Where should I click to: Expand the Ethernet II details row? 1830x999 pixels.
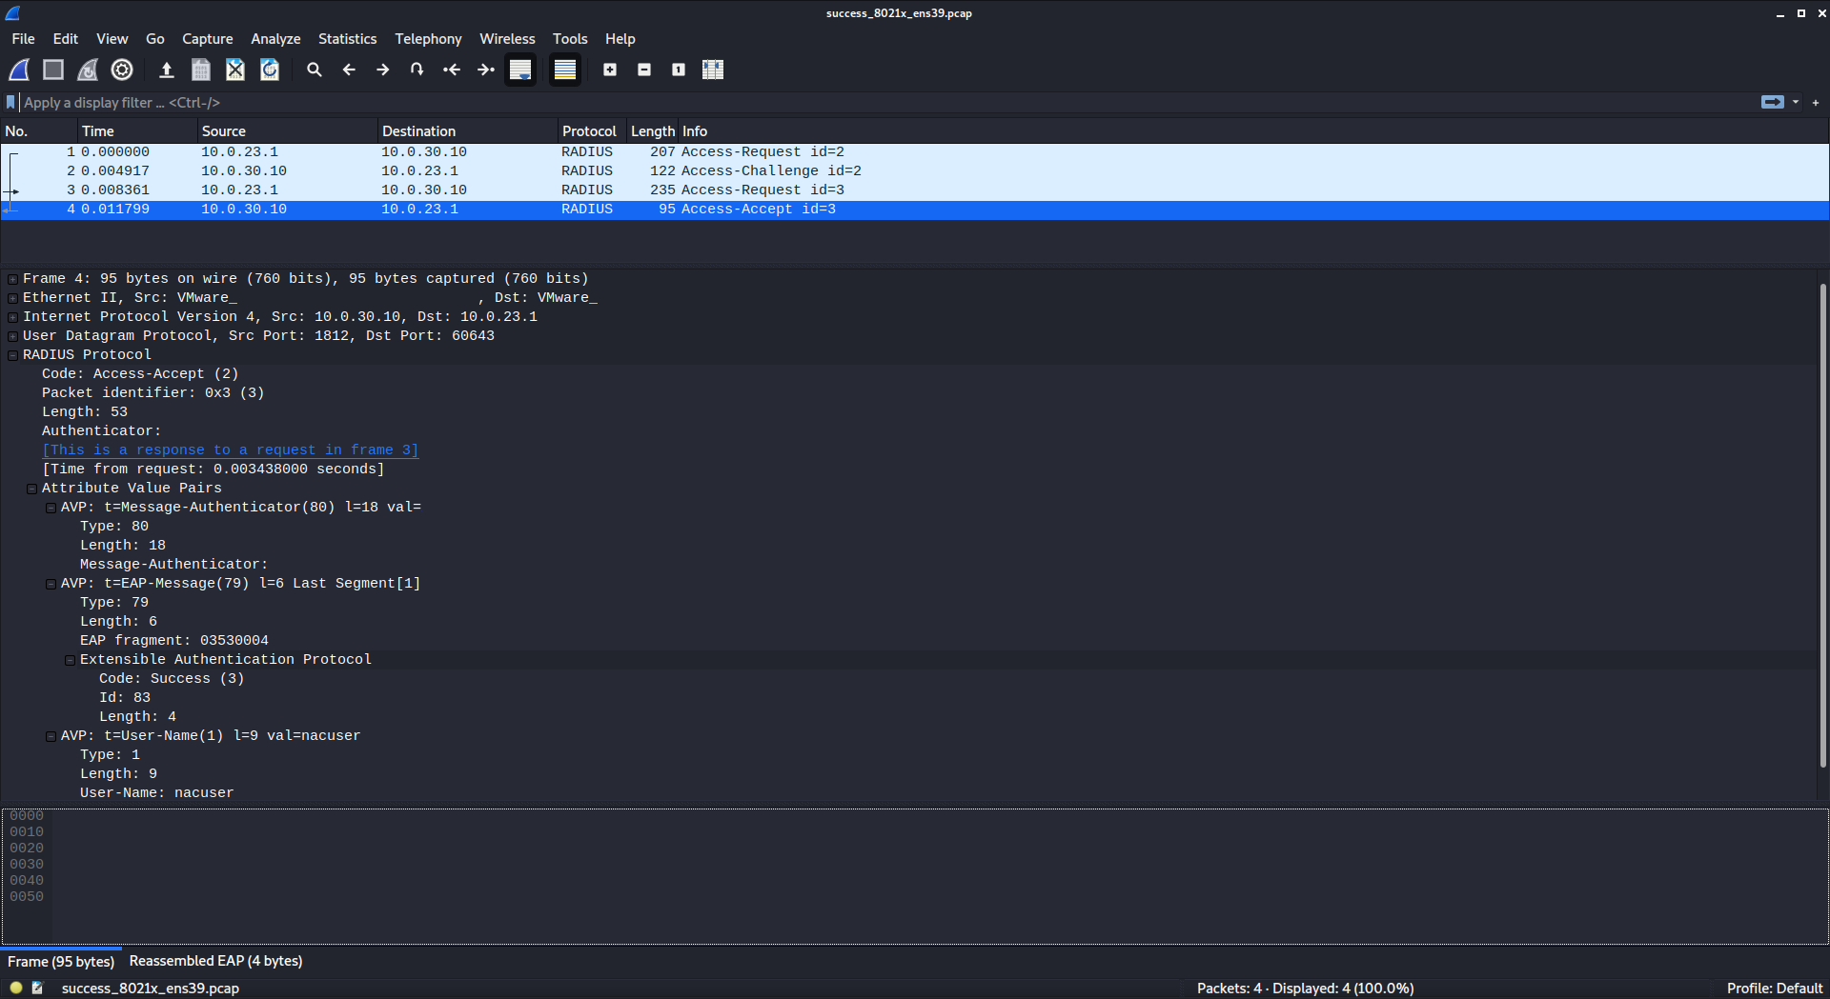click(x=12, y=298)
